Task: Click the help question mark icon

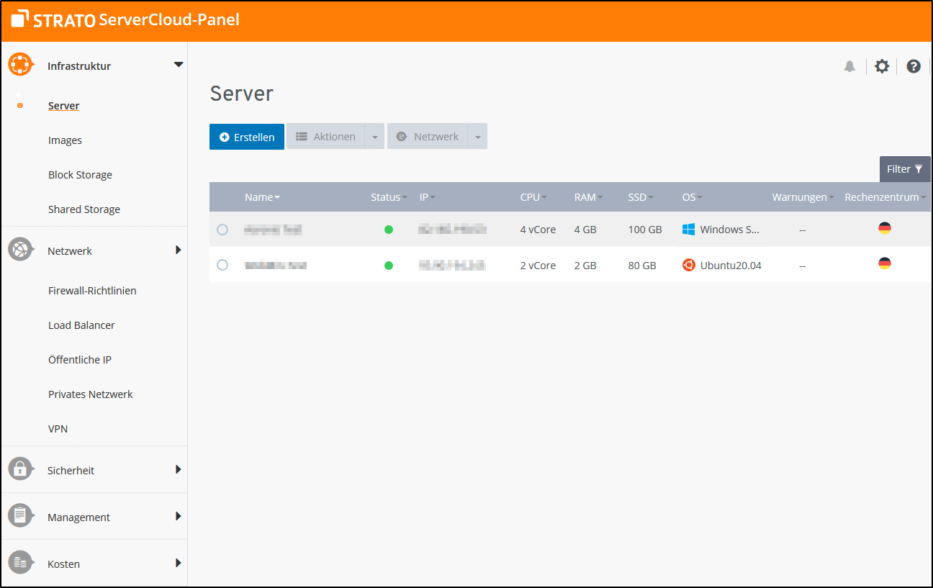Action: [913, 66]
